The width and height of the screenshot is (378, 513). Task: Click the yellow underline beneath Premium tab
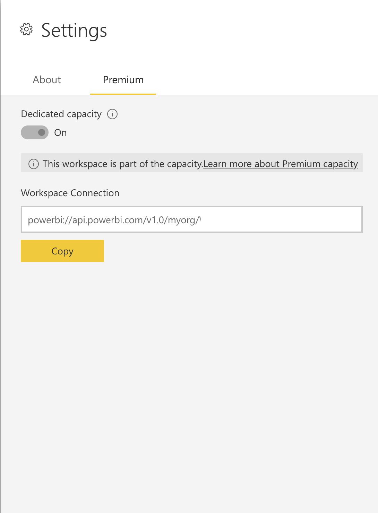click(123, 94)
